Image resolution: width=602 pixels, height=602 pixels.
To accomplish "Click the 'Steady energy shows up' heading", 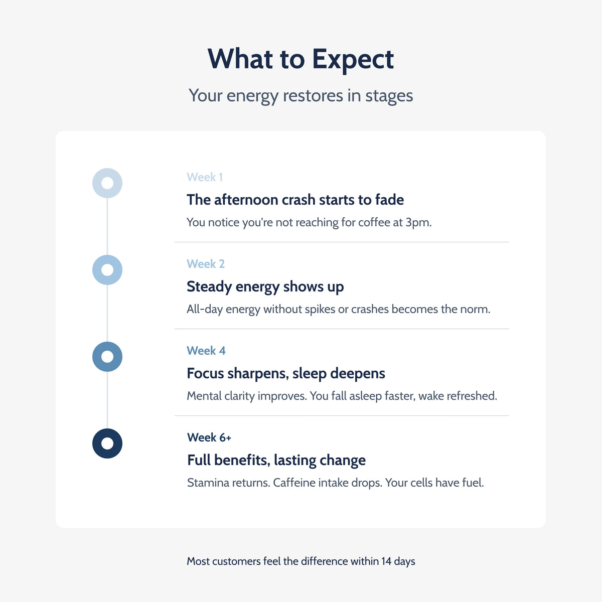I will point(265,287).
